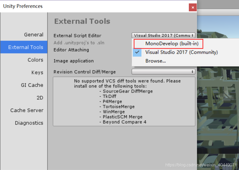Go to the Keys preferences section
Image resolution: width=239 pixels, height=170 pixels.
click(x=37, y=73)
